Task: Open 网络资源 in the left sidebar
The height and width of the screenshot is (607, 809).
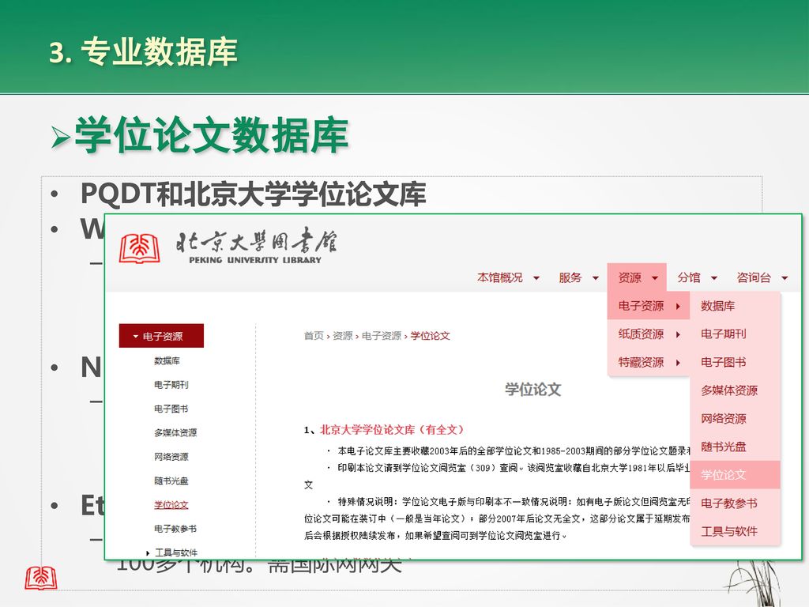Action: coord(171,457)
